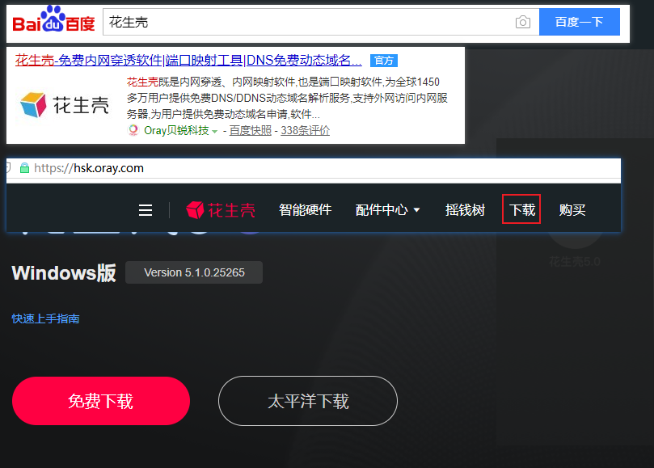This screenshot has height=468, width=654.
Task: Open the 智能硬件 nav item
Action: coord(306,210)
